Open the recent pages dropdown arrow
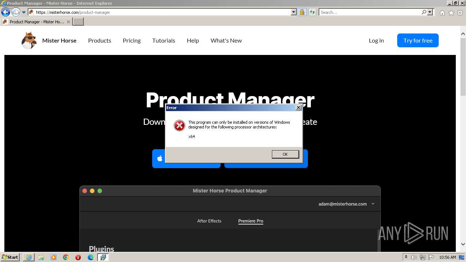This screenshot has width=466, height=262. (24, 12)
